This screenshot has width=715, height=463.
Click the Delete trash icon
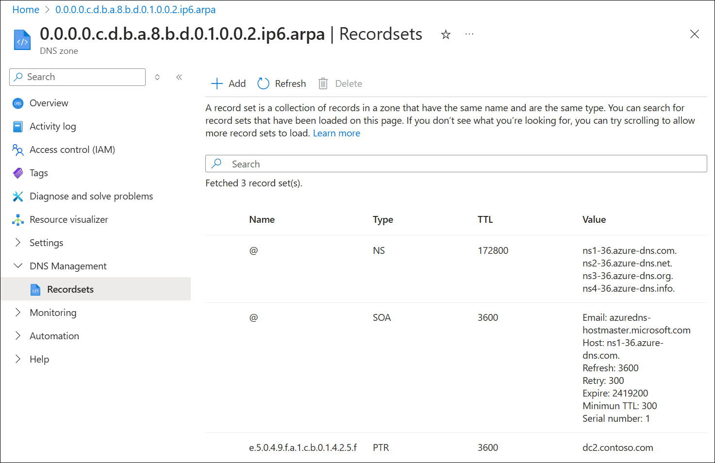point(323,83)
